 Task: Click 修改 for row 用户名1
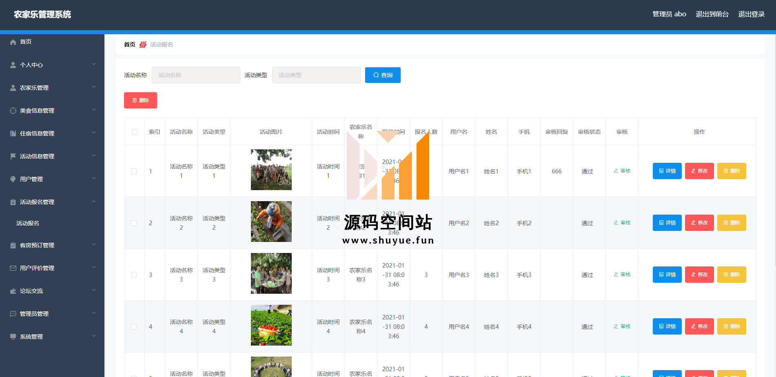click(699, 171)
